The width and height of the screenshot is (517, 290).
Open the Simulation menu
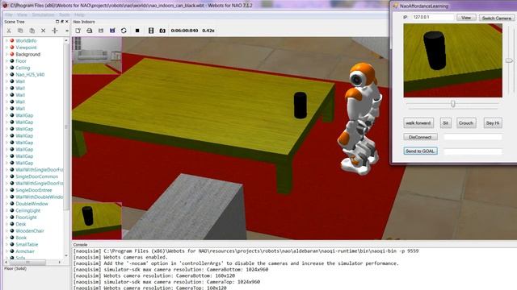pyautogui.click(x=43, y=14)
